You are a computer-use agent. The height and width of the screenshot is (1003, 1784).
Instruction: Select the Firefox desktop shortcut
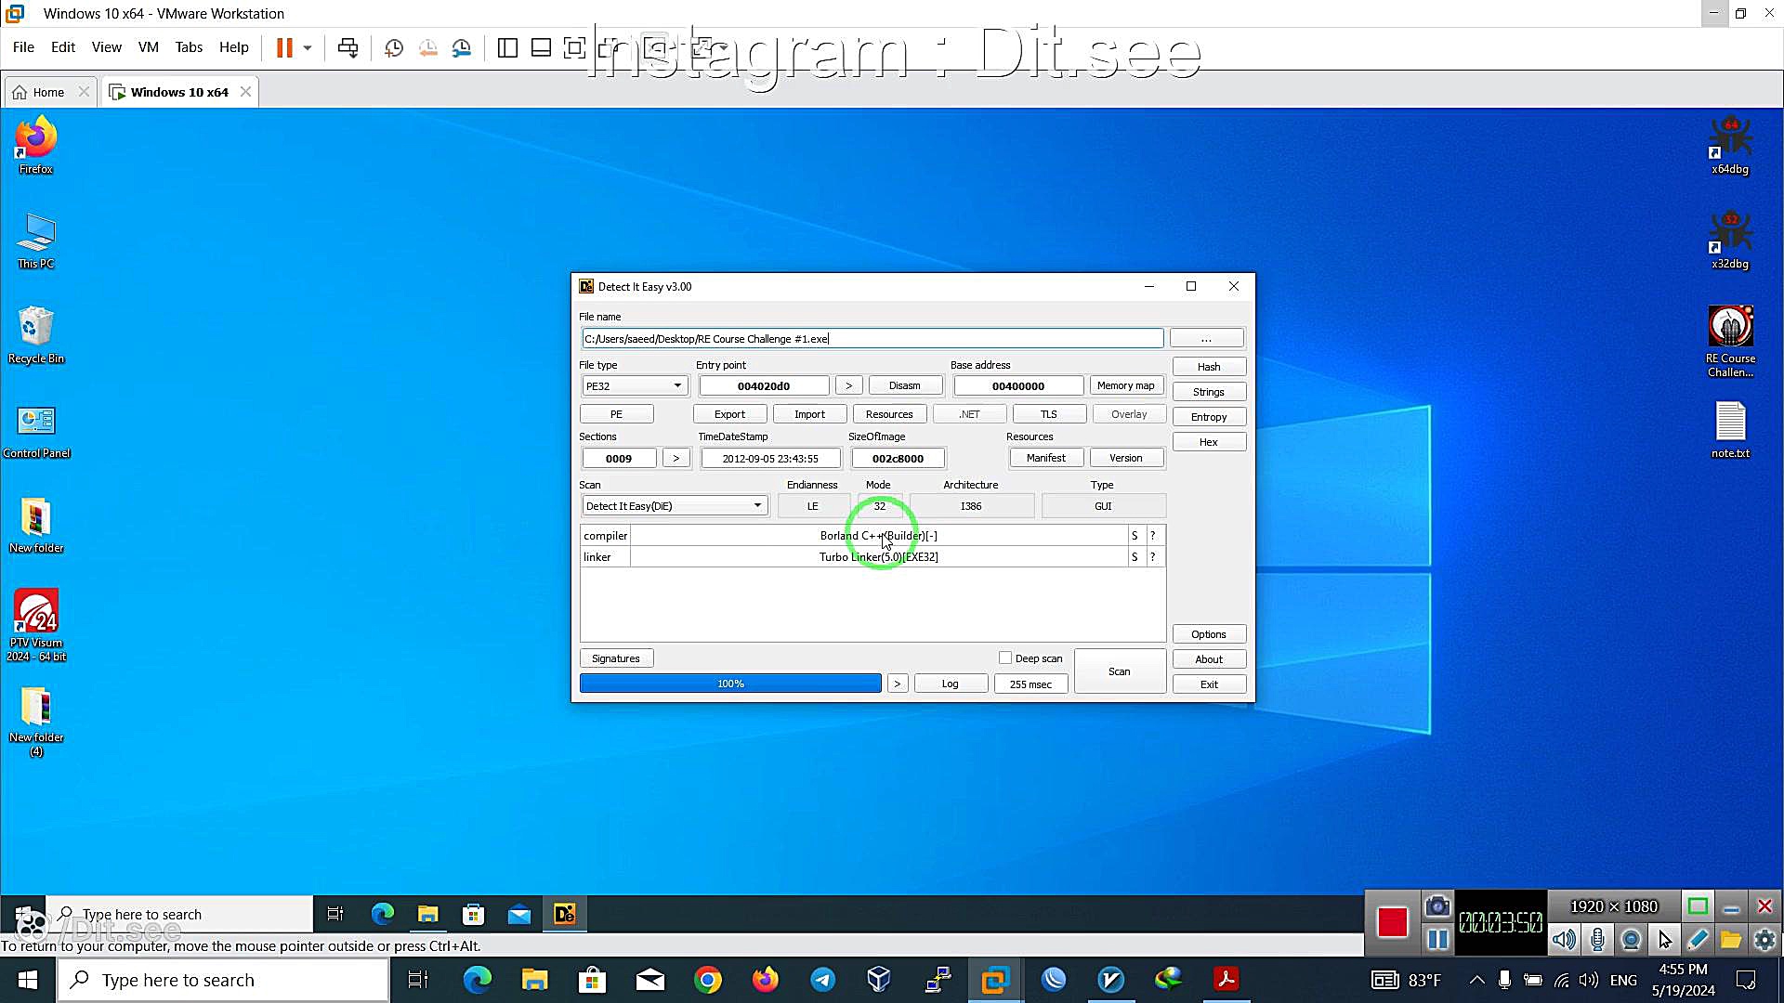[36, 145]
